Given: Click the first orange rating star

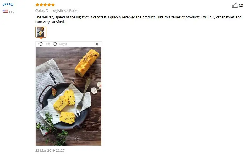Looking at the screenshot, I should (37, 5).
